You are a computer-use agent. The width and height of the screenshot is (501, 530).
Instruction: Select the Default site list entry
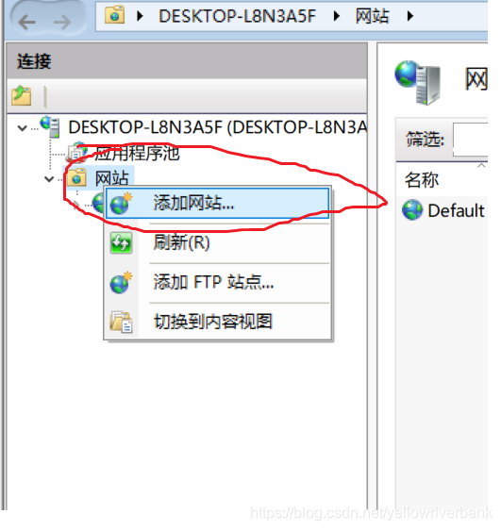[x=443, y=210]
